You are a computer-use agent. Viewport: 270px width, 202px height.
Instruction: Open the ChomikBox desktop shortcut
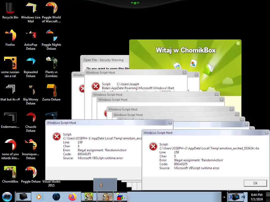pyautogui.click(x=10, y=174)
